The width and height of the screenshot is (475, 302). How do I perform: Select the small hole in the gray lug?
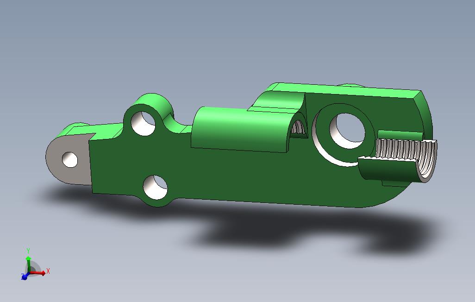(x=69, y=159)
